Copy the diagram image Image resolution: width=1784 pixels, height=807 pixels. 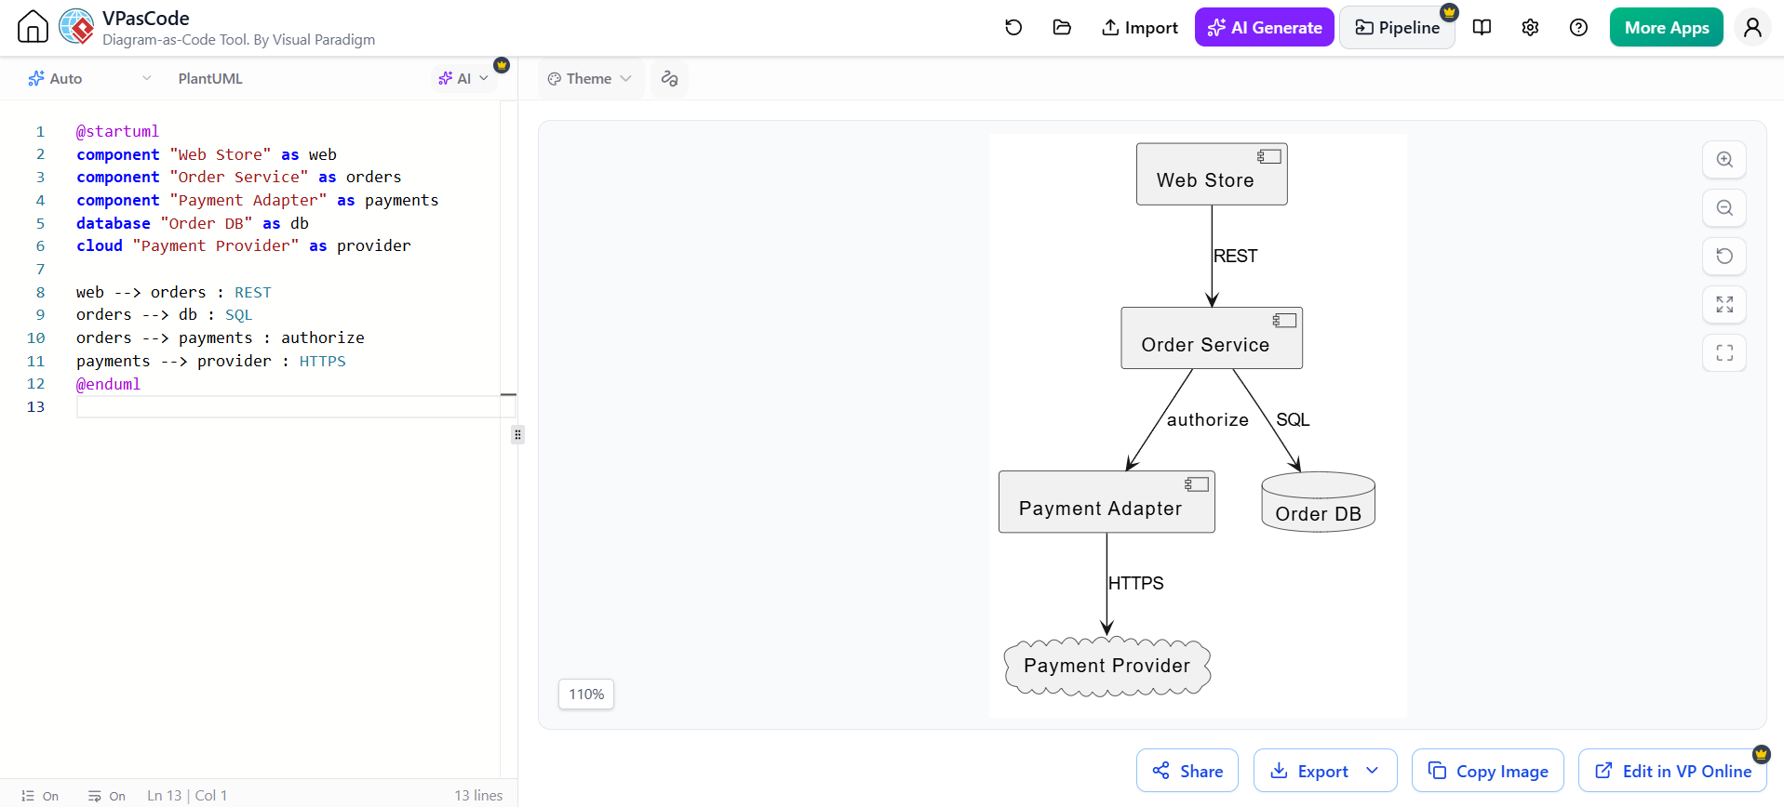click(1488, 771)
